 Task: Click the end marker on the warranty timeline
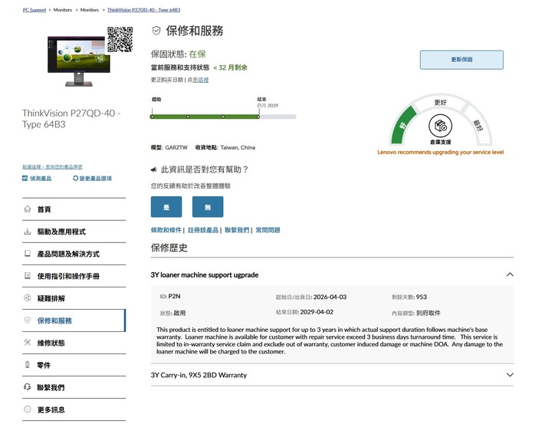[x=258, y=117]
